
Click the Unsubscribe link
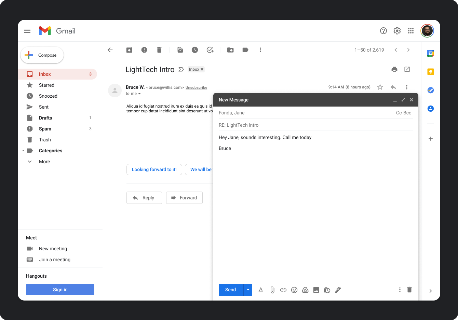tap(196, 87)
